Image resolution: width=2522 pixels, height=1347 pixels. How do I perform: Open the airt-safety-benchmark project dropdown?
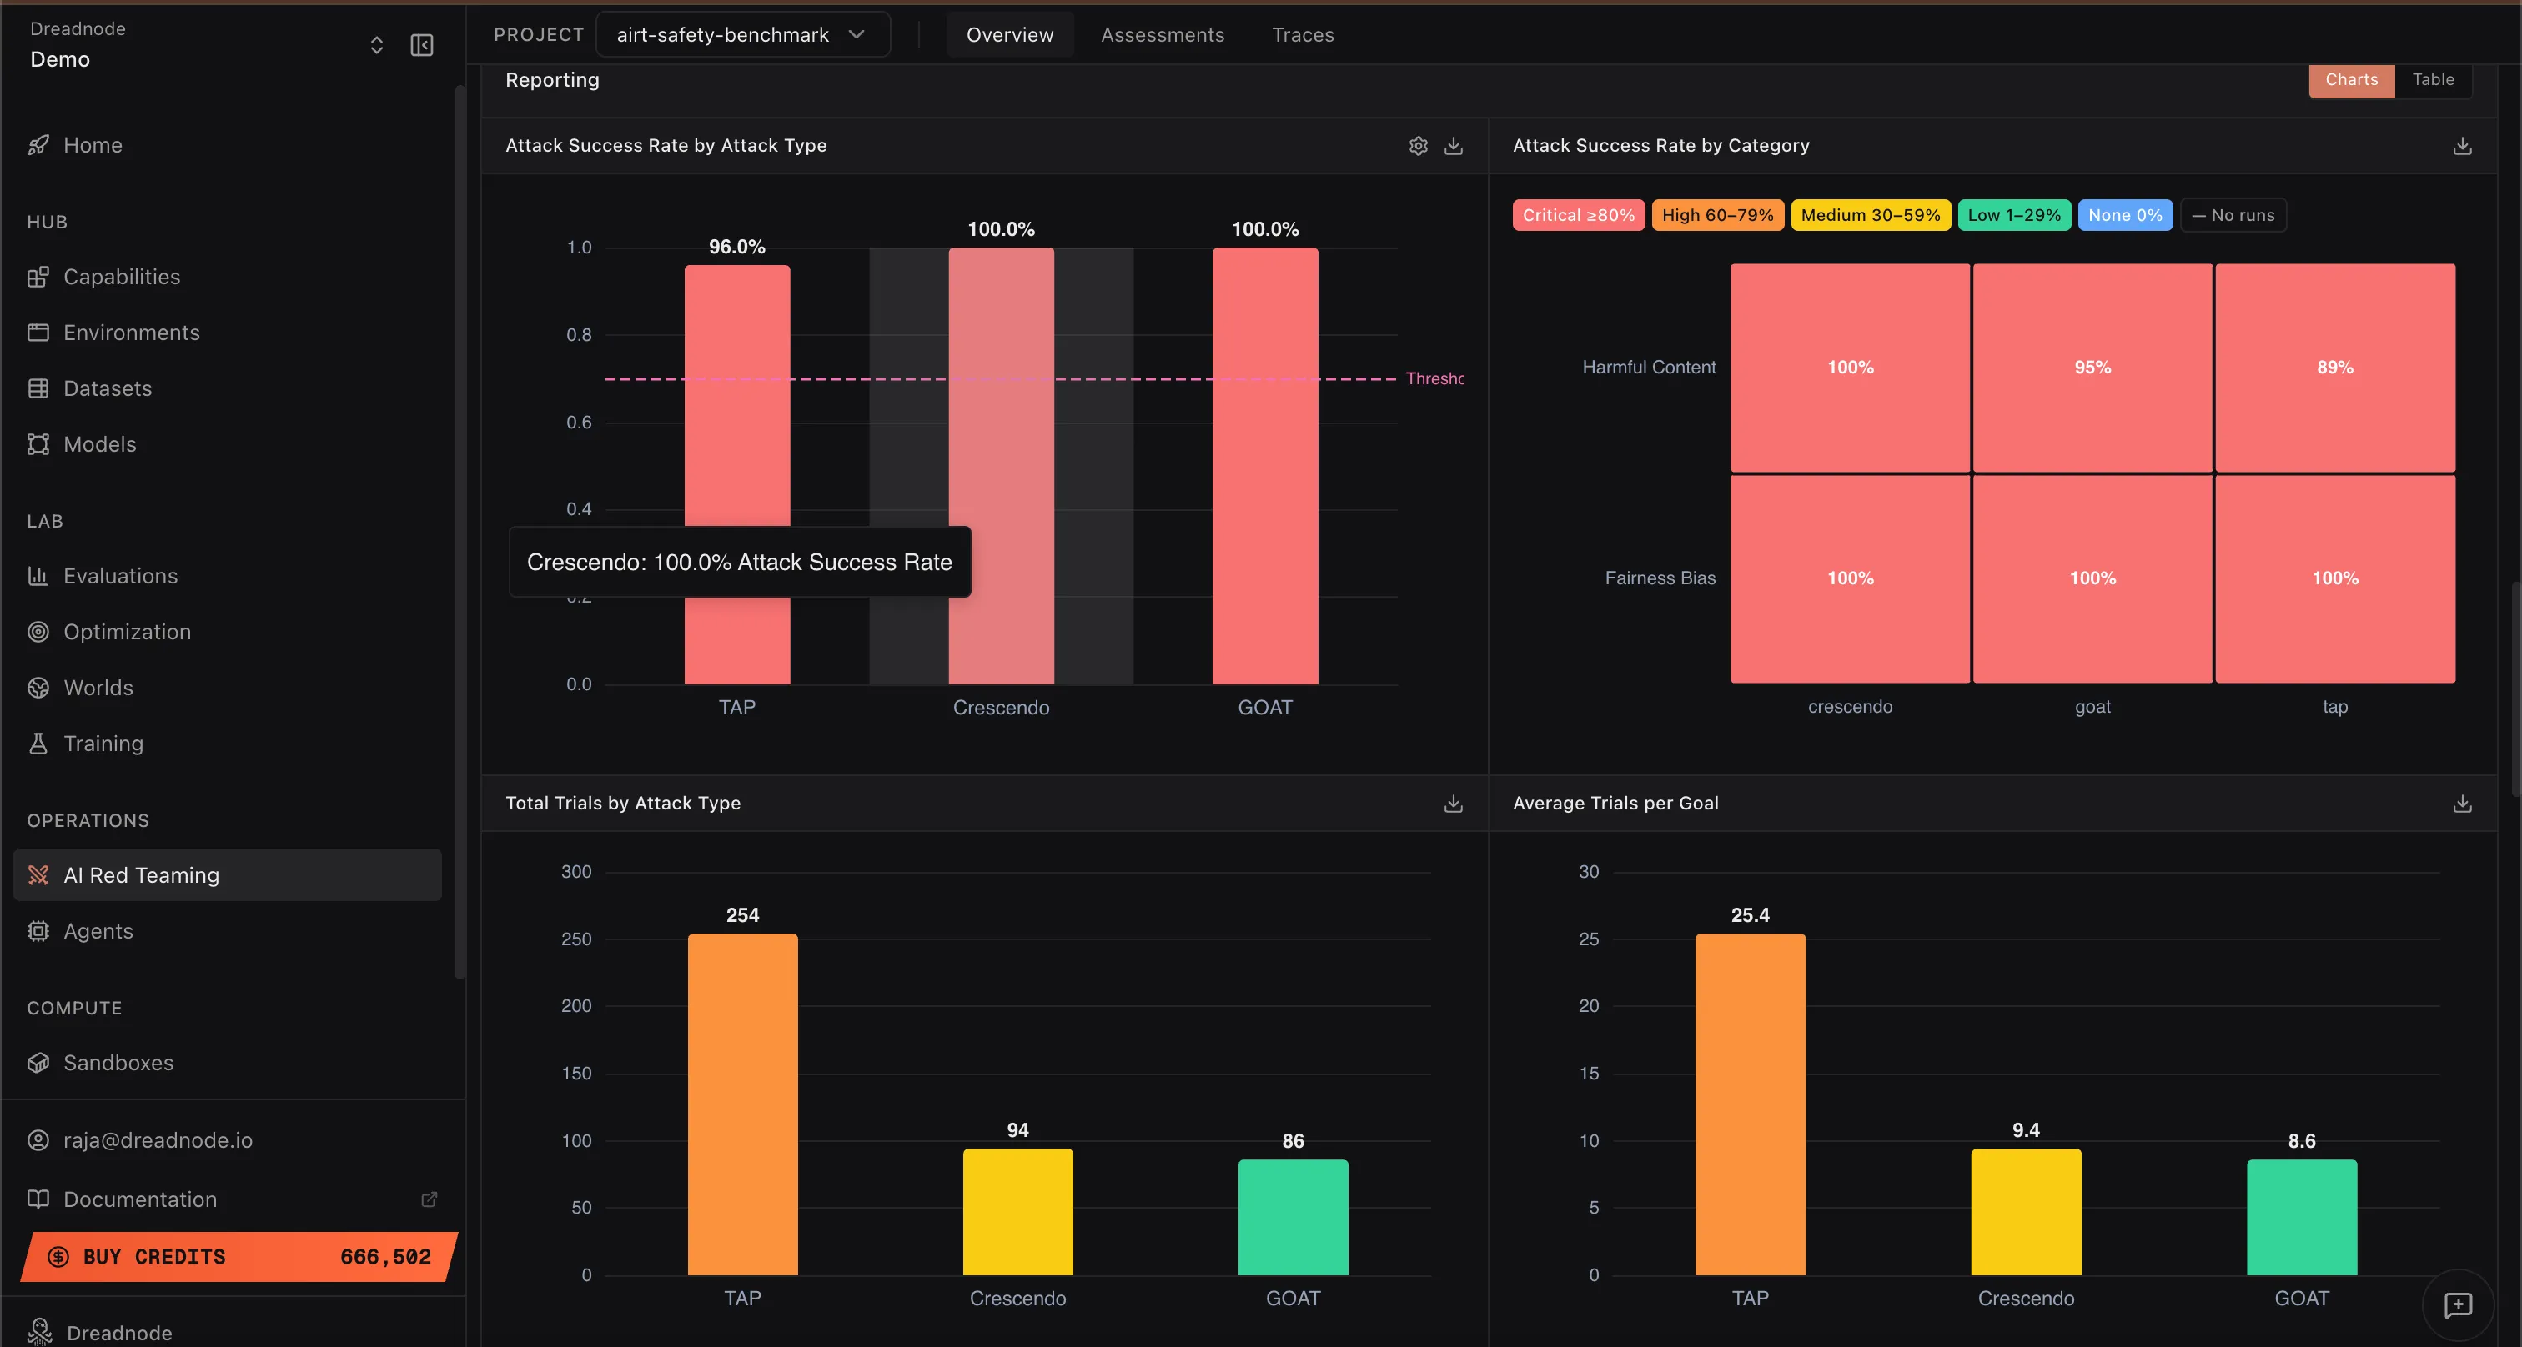coord(742,35)
